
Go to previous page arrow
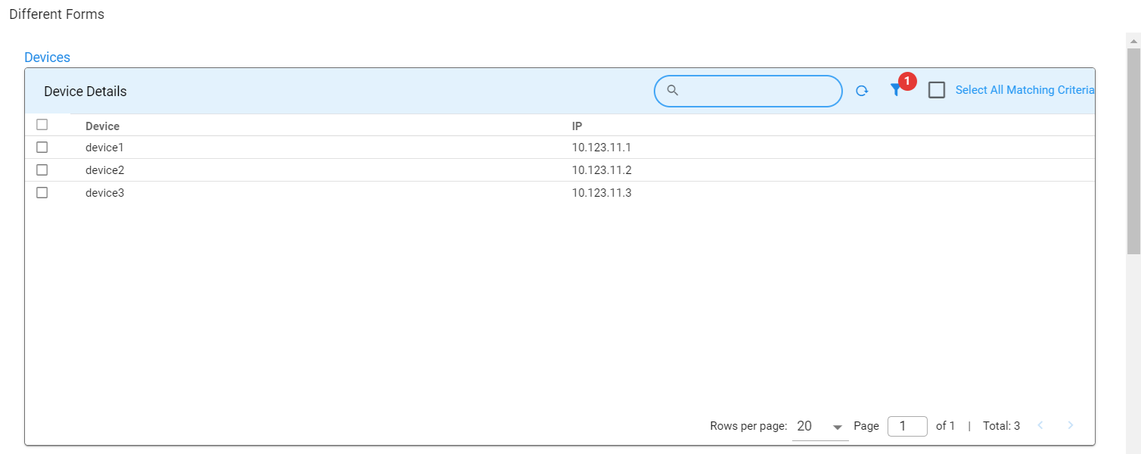point(1040,425)
